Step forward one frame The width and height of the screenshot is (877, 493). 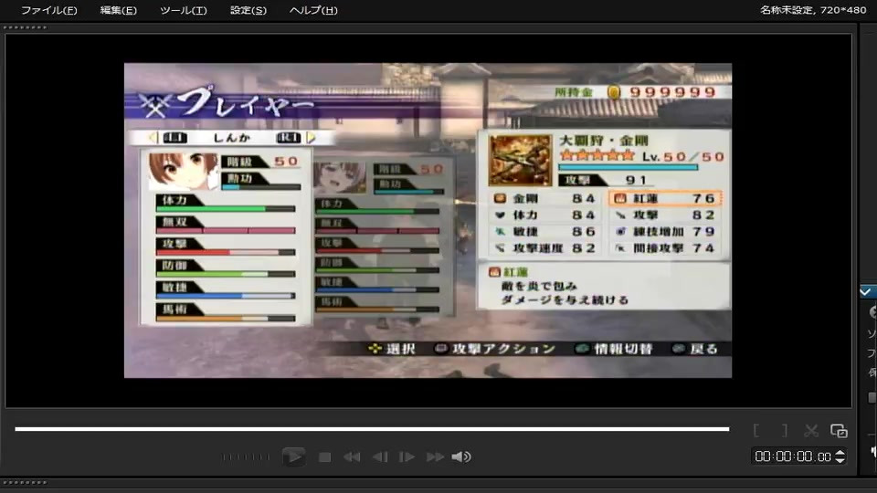(x=407, y=457)
